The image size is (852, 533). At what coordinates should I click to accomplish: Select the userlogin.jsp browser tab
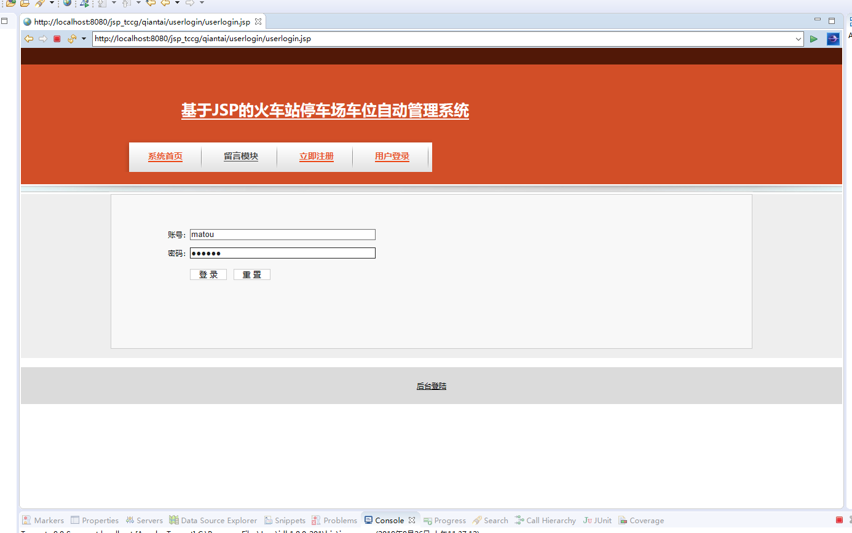pos(138,21)
